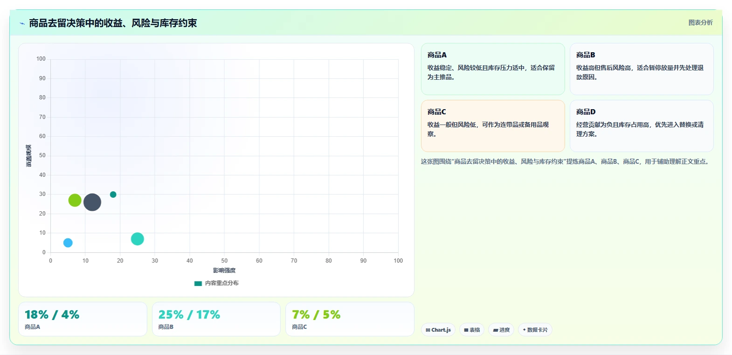Screen dimensions: 732x355
Task: Select the sky blue bubble near origin
Action: (68, 243)
